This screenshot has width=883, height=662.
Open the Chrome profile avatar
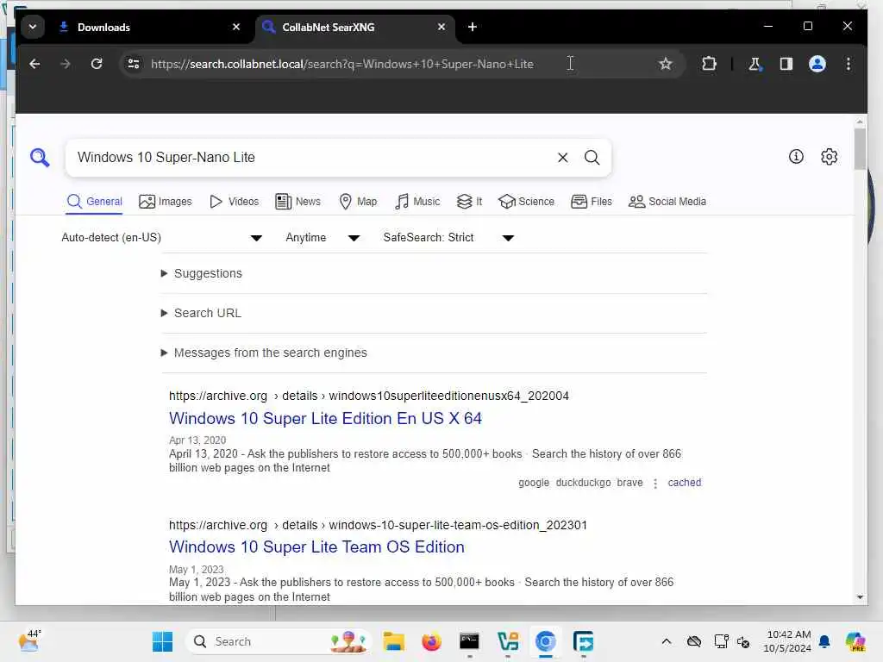click(817, 64)
